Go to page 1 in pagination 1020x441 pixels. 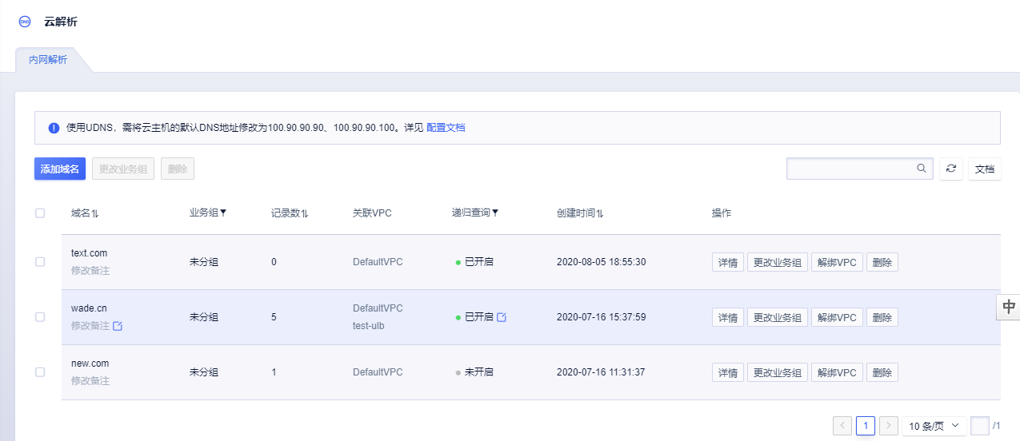pos(865,426)
